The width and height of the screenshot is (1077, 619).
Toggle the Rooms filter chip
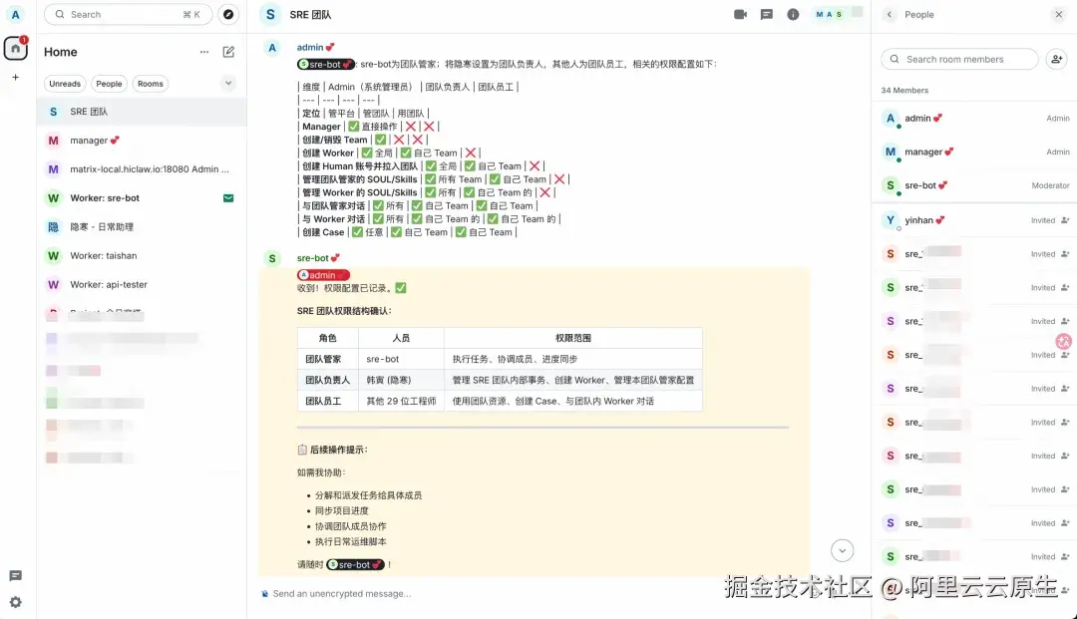click(151, 84)
